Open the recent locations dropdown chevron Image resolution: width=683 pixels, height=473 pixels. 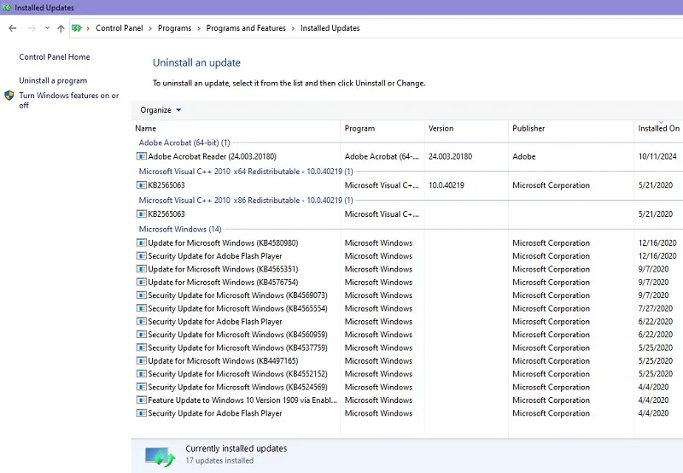click(47, 28)
